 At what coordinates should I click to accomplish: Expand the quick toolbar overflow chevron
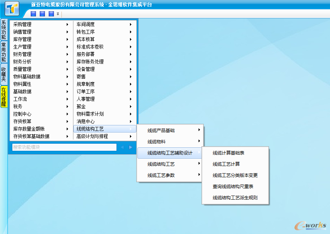click(58, 14)
